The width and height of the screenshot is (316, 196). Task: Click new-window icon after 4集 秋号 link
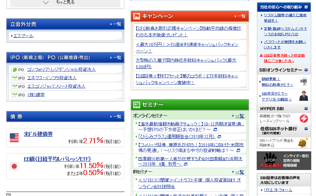(x=186, y=164)
